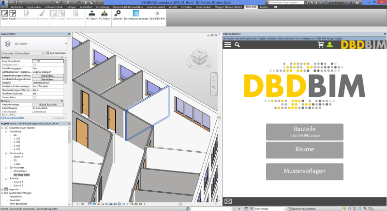This screenshot has height=211, width=387.
Task: Click the Eigenschaften house type icon
Action: pyautogui.click(x=7, y=44)
